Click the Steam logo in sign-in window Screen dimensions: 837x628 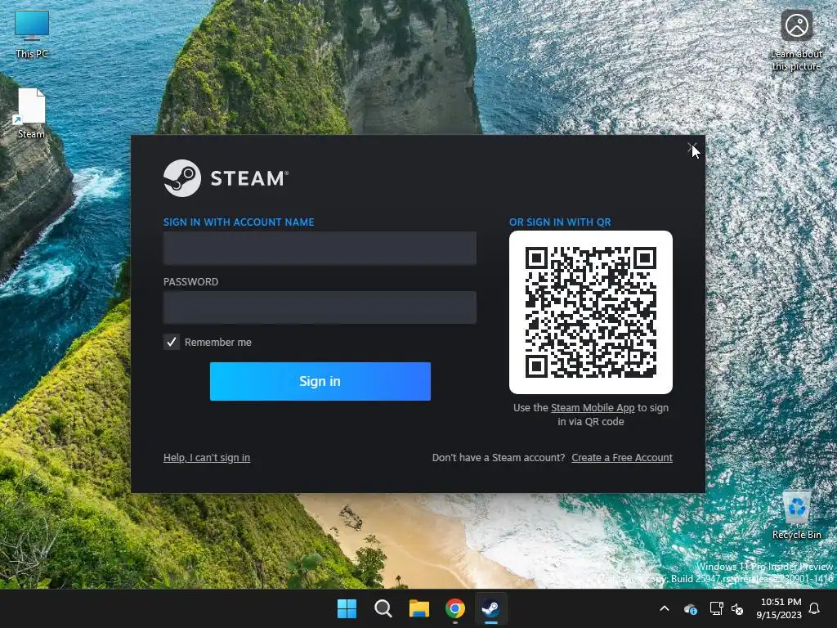(x=226, y=178)
